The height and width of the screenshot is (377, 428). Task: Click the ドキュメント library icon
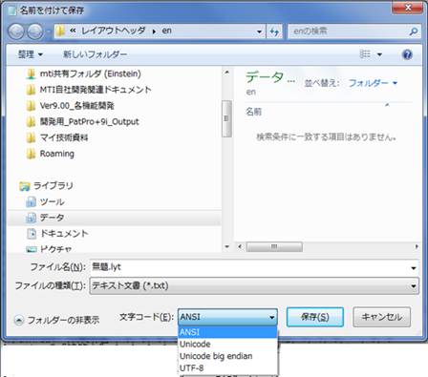(x=32, y=234)
